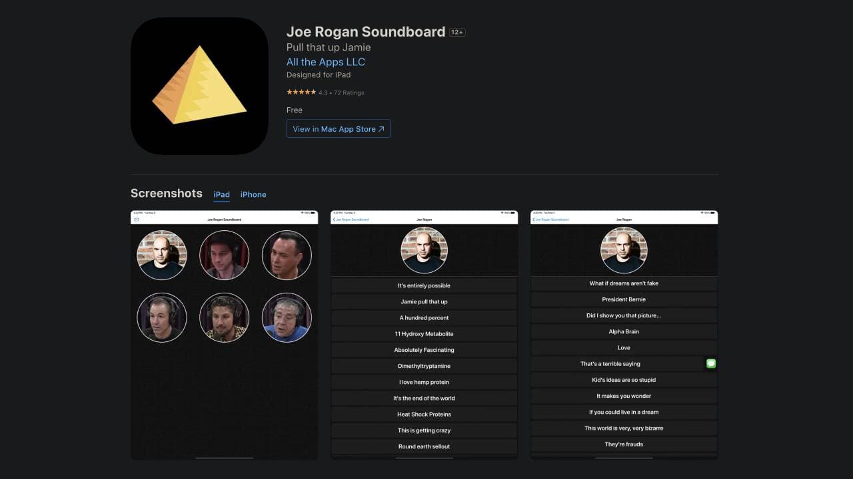Tap Joe Rogan's circular avatar in the first screenshot
The image size is (853, 479).
pos(162,255)
